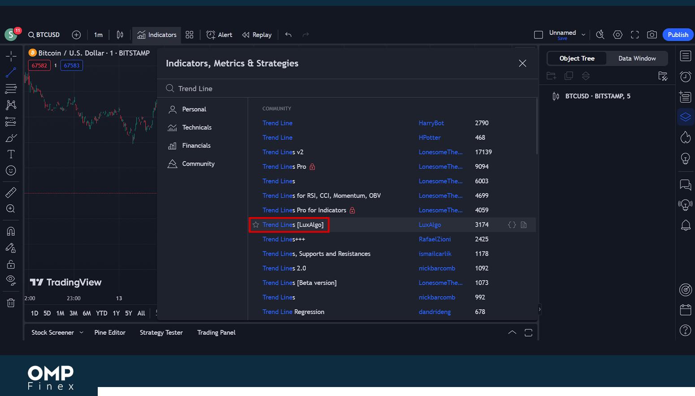695x396 pixels.
Task: Select the Personal category
Action: click(x=194, y=109)
